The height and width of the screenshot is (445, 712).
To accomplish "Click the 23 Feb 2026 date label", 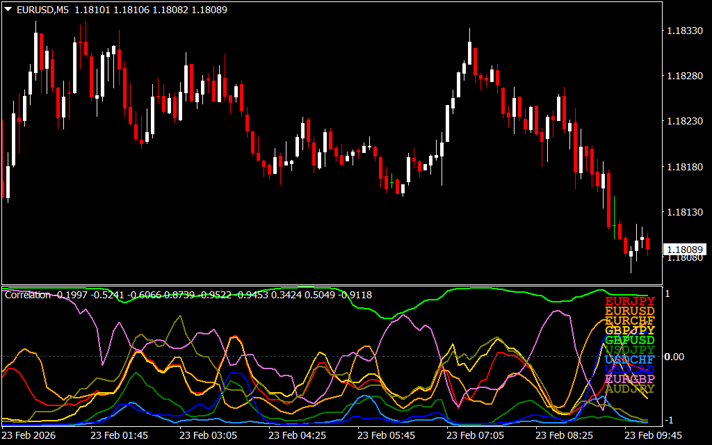I will coord(29,435).
